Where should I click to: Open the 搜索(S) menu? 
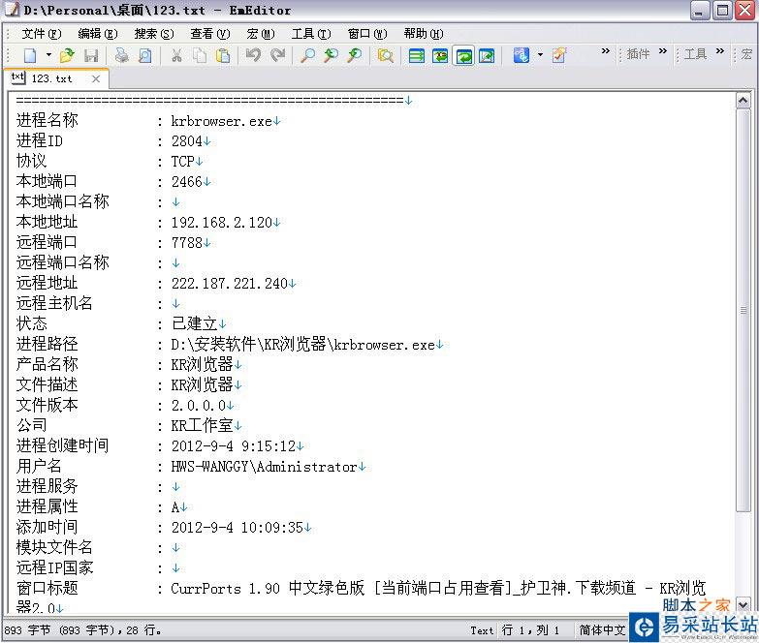(154, 34)
